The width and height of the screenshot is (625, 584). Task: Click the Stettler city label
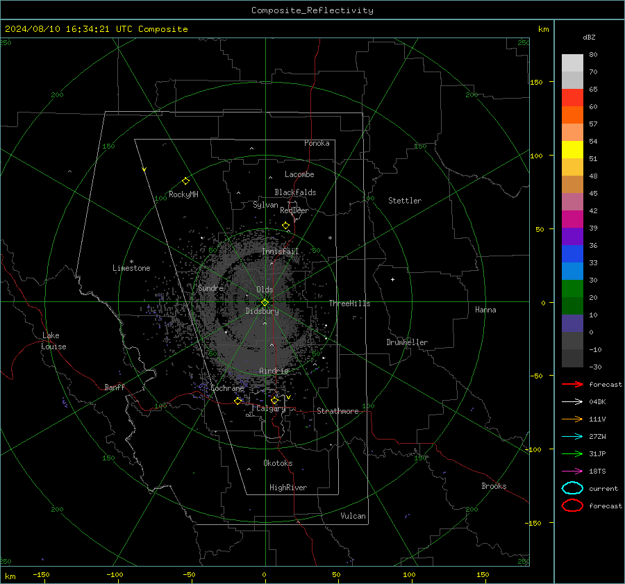[405, 201]
